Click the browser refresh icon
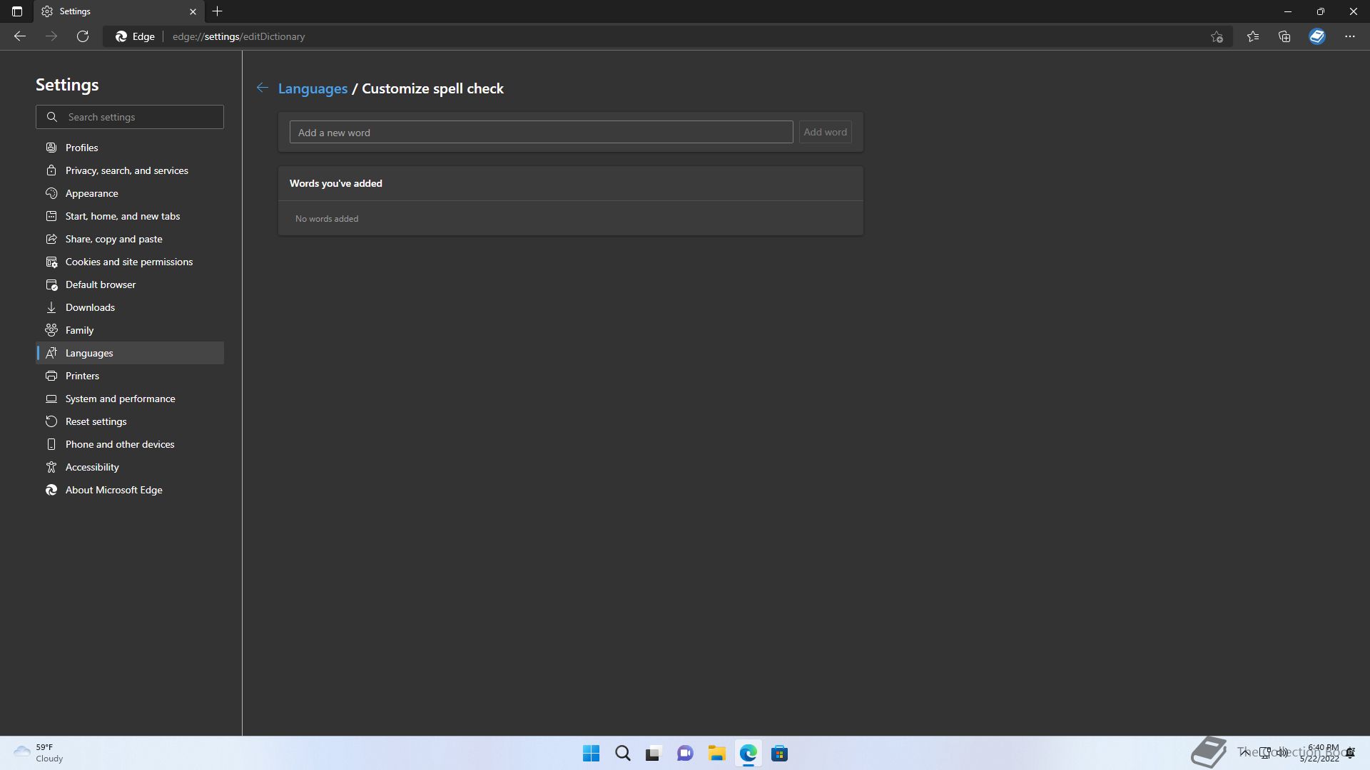 [x=83, y=36]
